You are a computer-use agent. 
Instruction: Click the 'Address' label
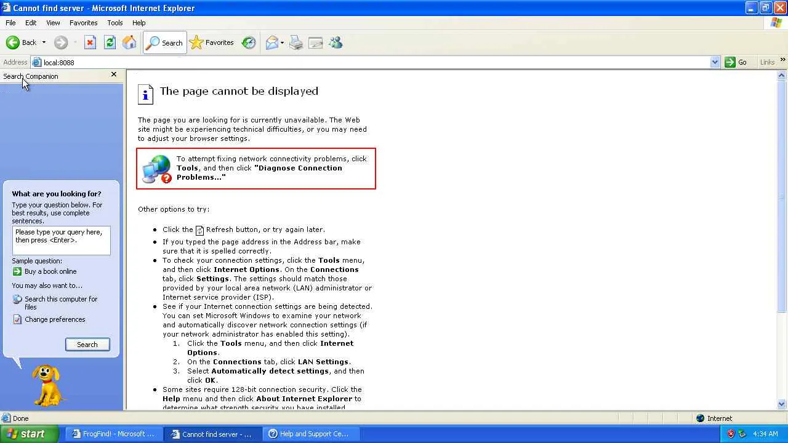[x=15, y=62]
